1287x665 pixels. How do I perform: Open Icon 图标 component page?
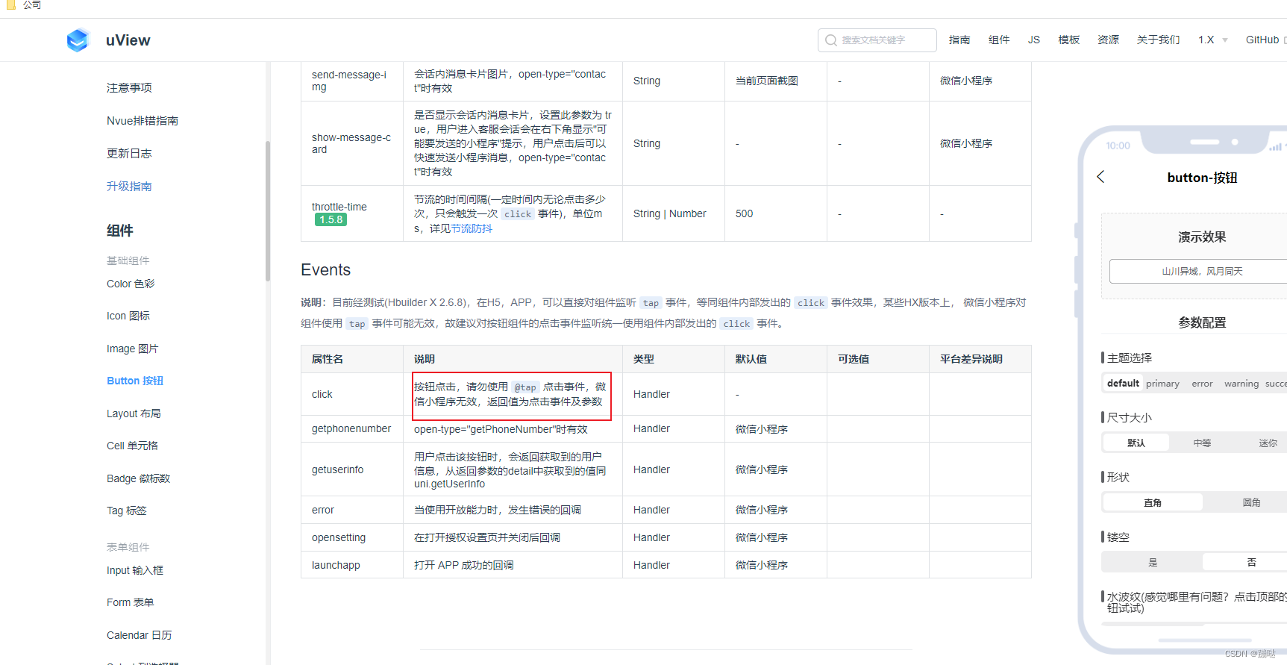coord(128,316)
